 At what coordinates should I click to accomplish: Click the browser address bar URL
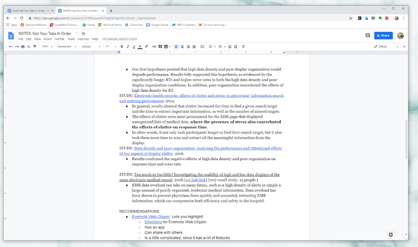click(x=95, y=18)
